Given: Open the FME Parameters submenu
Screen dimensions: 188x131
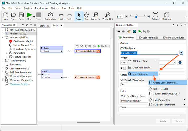Looking at the screenshot, I should [x=168, y=100].
